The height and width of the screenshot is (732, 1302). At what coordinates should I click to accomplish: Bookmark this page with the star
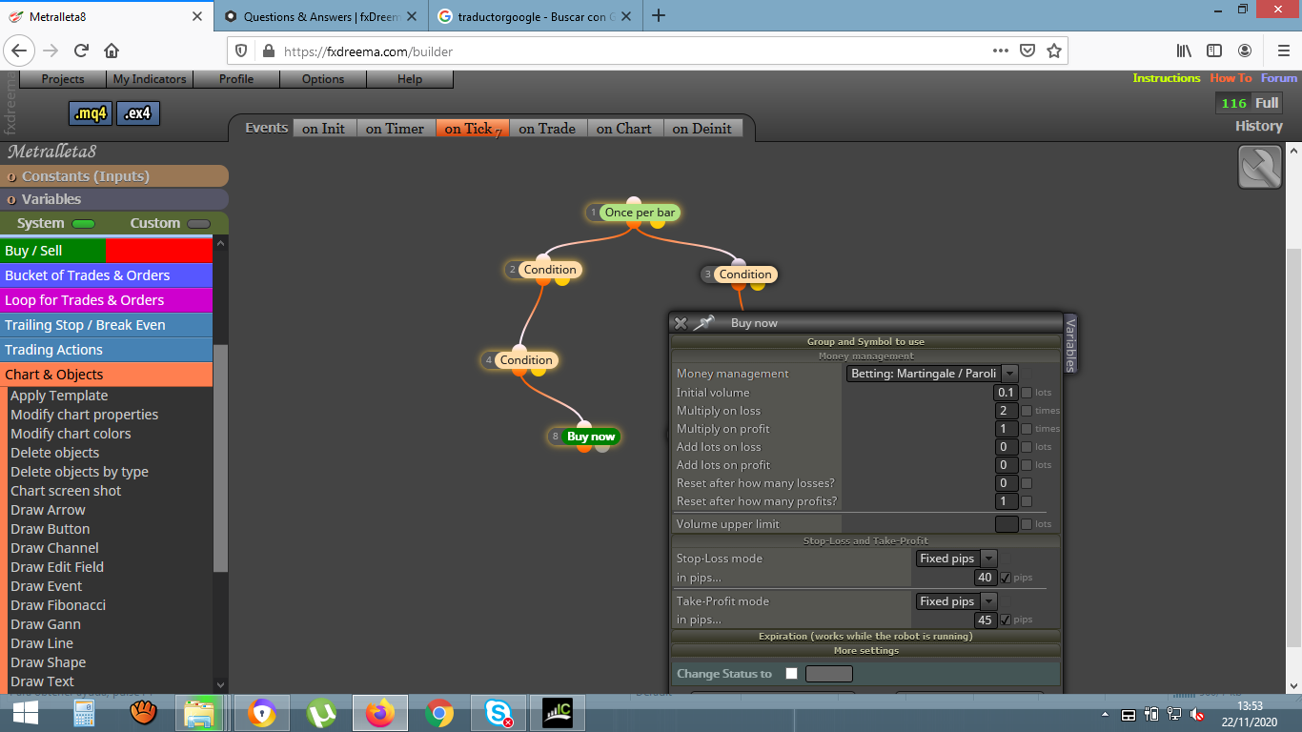click(x=1054, y=51)
